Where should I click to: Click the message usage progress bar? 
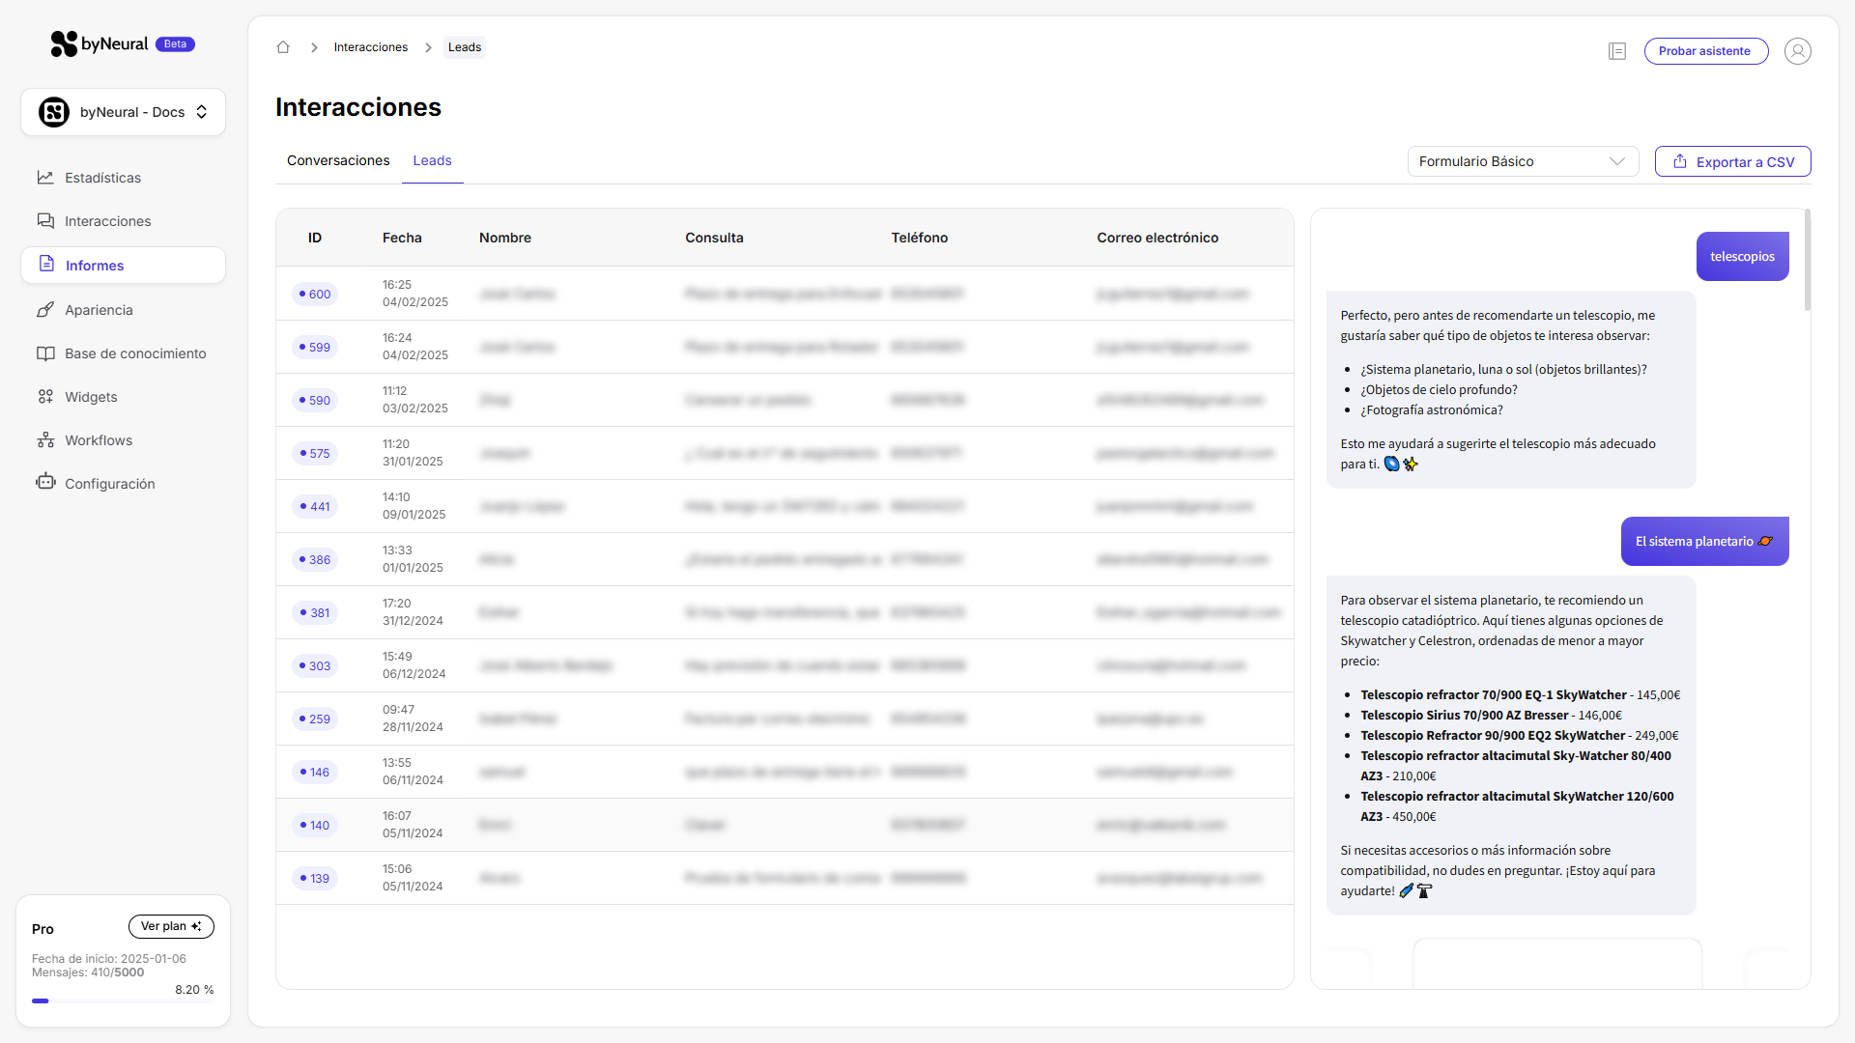click(x=123, y=1001)
